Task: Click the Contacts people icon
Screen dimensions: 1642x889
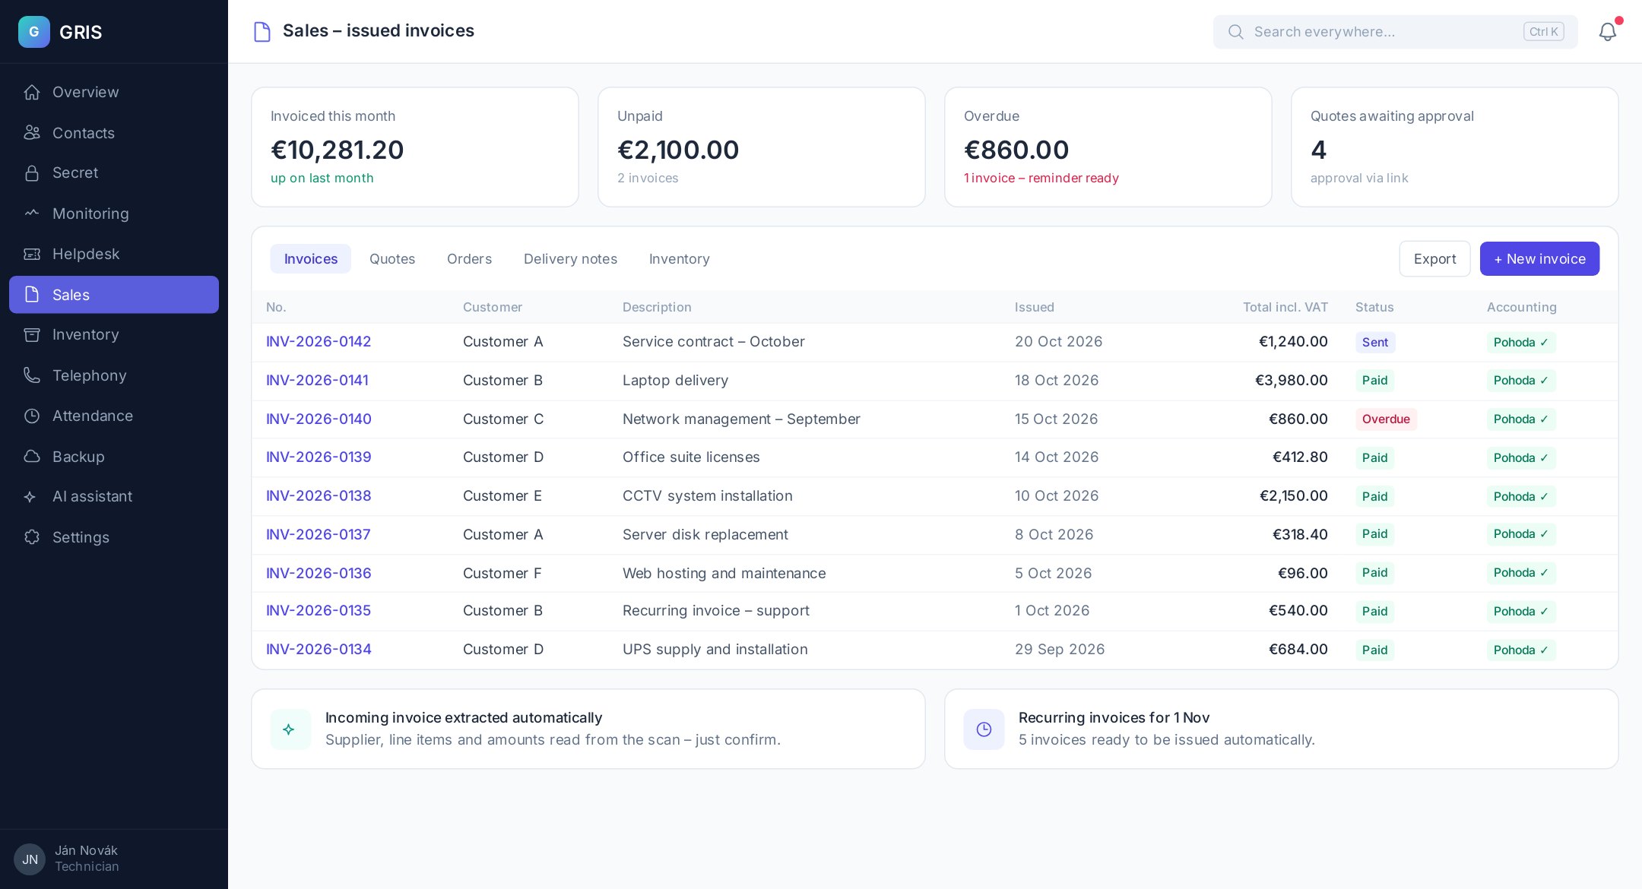Action: 32,133
